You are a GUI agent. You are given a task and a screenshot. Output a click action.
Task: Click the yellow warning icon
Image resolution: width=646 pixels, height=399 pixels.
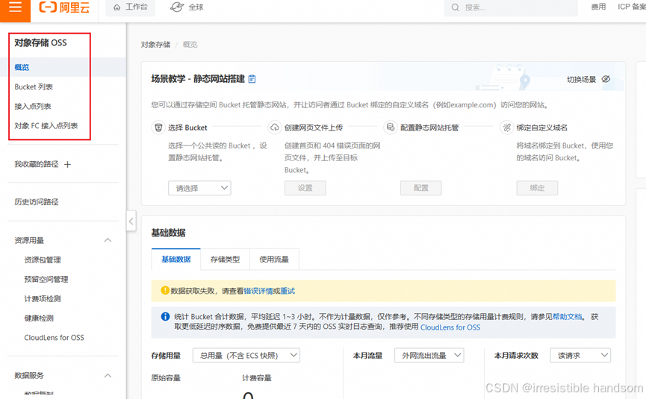(165, 290)
